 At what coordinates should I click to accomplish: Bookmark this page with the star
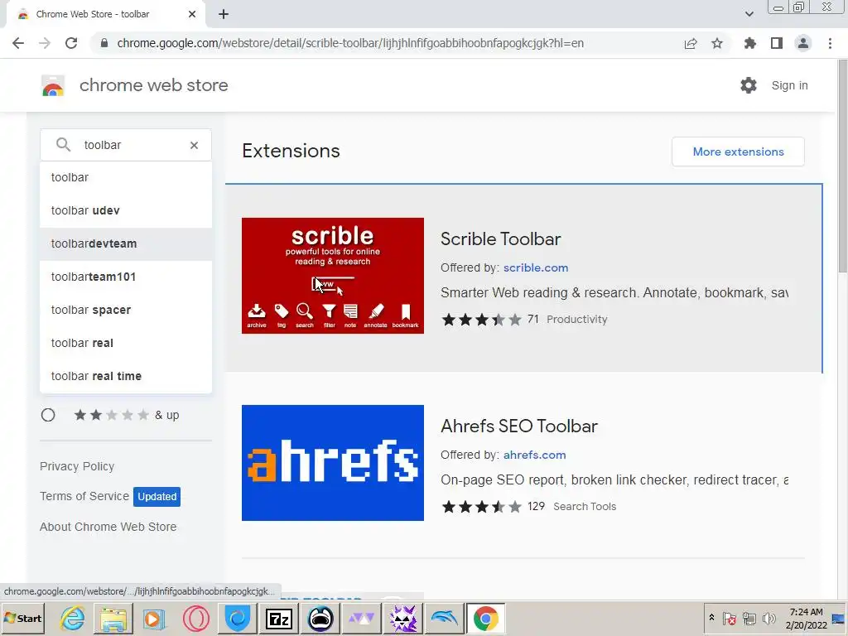click(x=717, y=43)
